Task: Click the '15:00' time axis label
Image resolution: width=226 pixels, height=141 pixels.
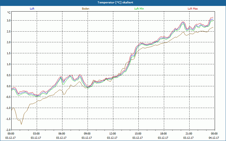Action: tap(138, 134)
